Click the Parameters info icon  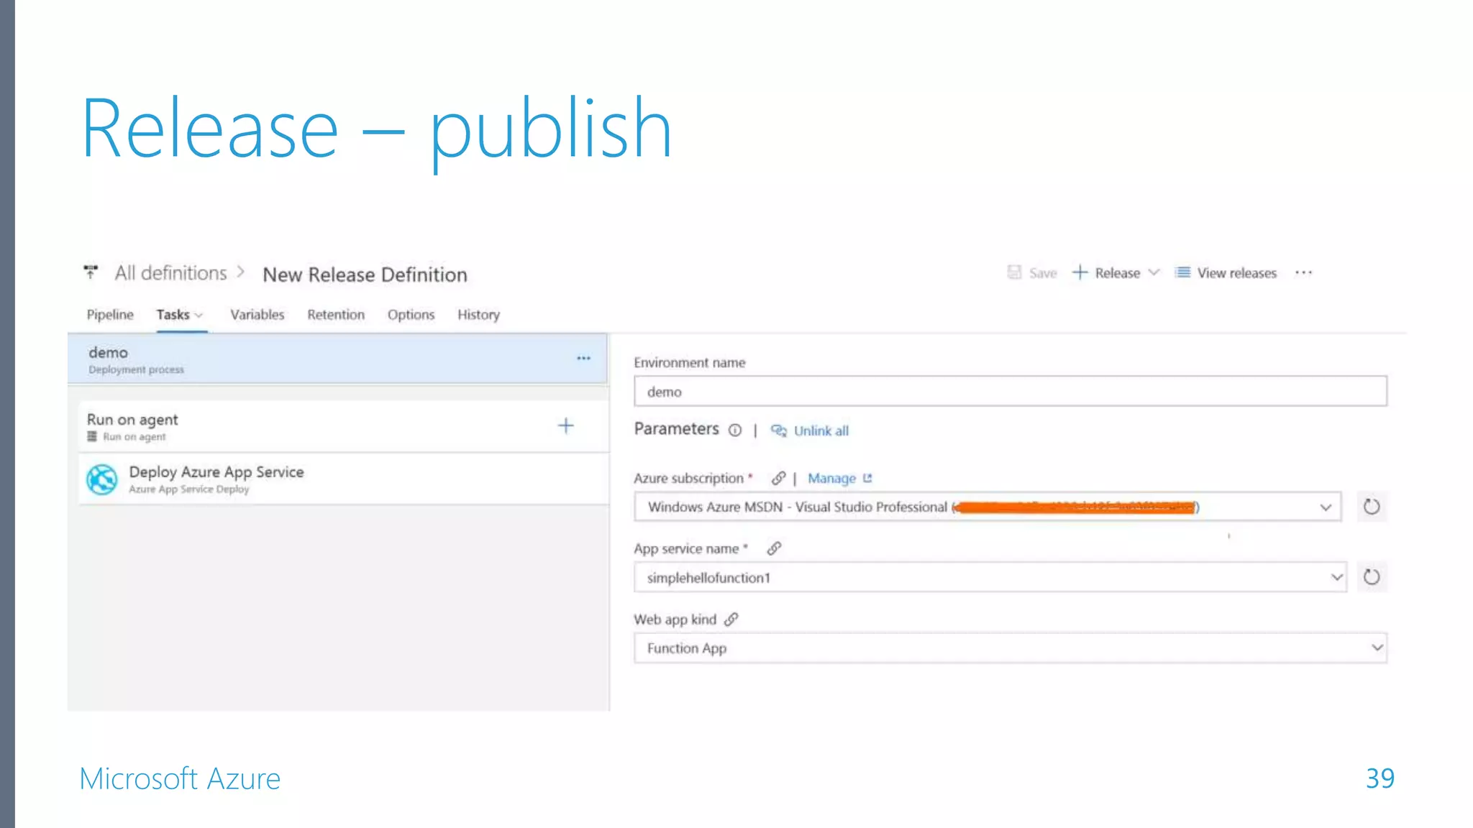[734, 431]
